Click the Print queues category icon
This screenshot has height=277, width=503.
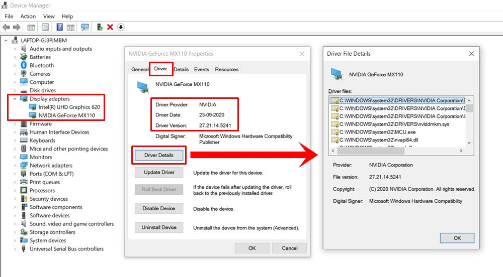tap(24, 182)
